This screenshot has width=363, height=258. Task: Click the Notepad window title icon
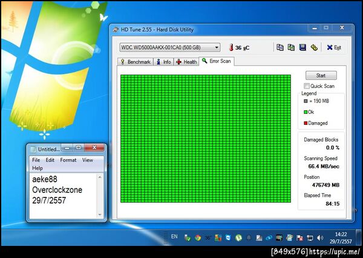click(33, 149)
